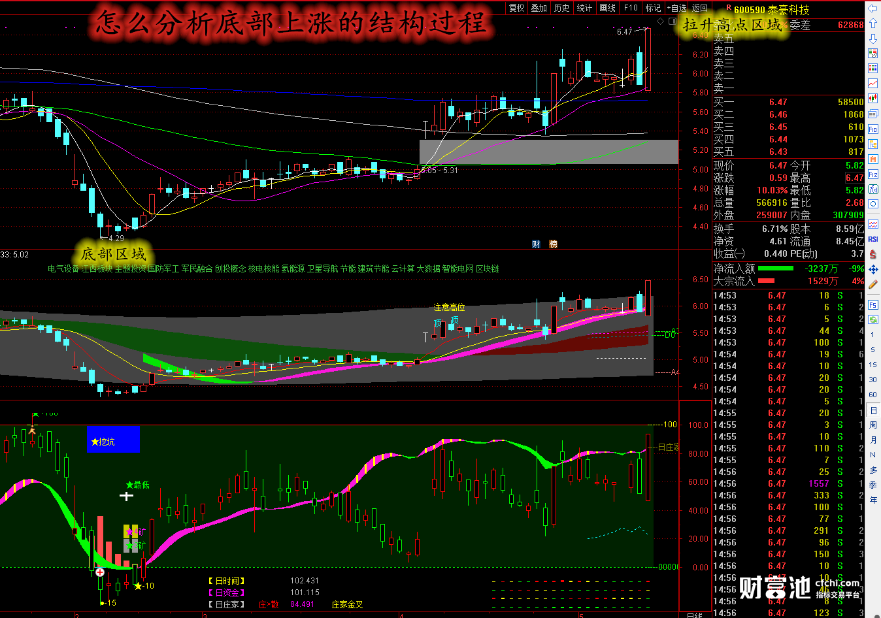The width and height of the screenshot is (881, 618).
Task: Select the 月 monthly period
Action: (873, 440)
